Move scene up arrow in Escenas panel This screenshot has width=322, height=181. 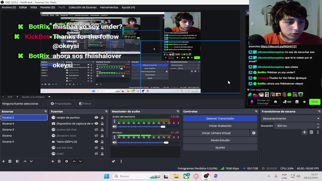coord(25,161)
